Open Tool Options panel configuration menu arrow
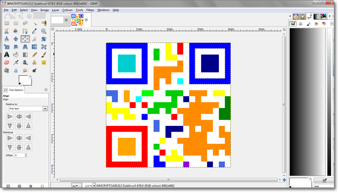Image resolution: width=339 pixels, height=193 pixels. click(x=46, y=90)
